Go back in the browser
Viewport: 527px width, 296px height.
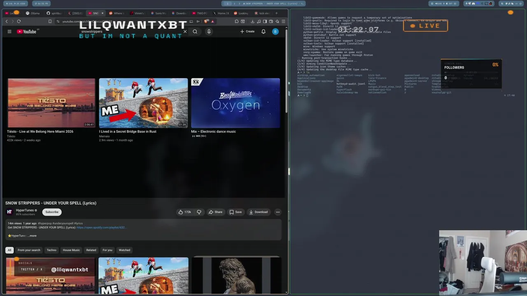[7, 21]
